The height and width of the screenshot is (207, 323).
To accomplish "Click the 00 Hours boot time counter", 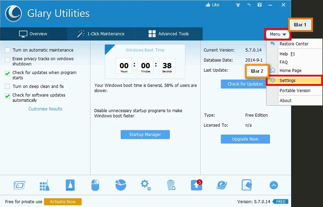I will pos(124,66).
